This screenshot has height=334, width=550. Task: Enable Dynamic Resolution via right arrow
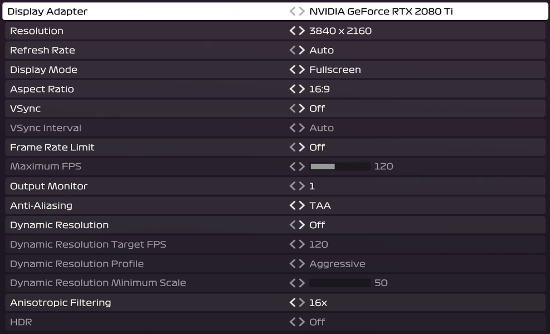[x=301, y=225]
